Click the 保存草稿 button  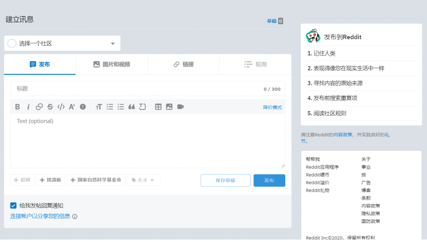[226, 180]
